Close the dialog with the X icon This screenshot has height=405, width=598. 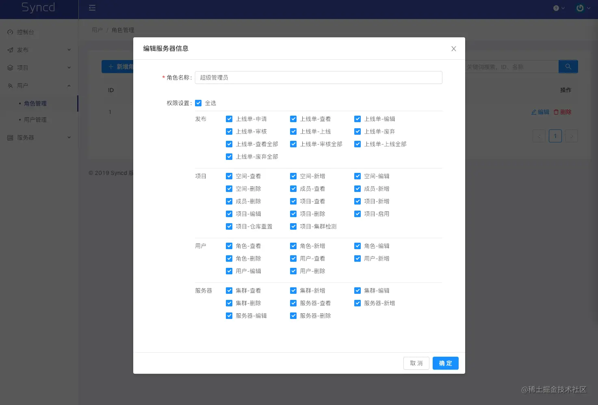[x=454, y=49]
